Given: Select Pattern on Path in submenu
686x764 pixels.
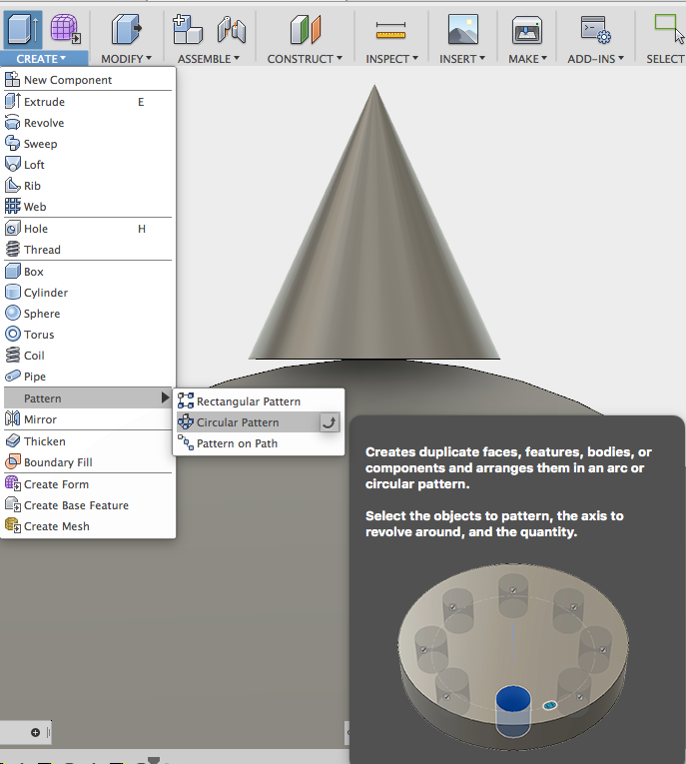Looking at the screenshot, I should click(x=259, y=443).
